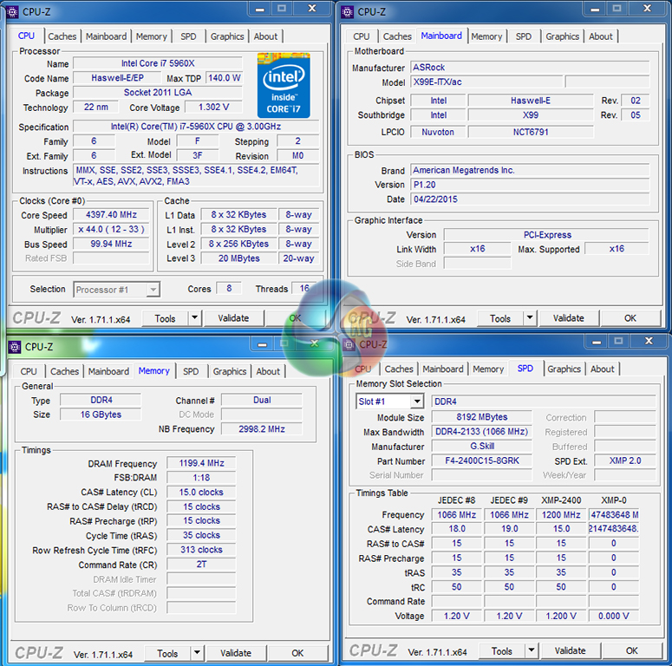Switch to Caches tab in the CPU window

(62, 36)
